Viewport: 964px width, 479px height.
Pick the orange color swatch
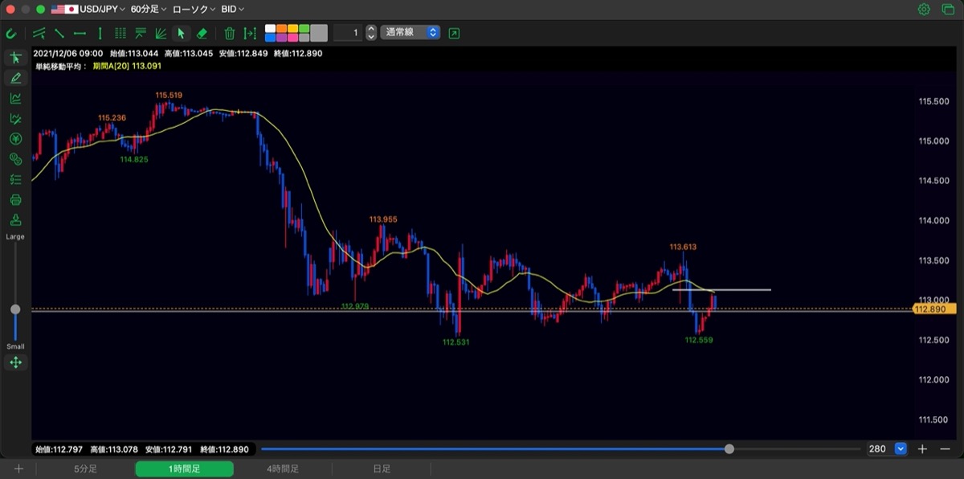coord(282,29)
